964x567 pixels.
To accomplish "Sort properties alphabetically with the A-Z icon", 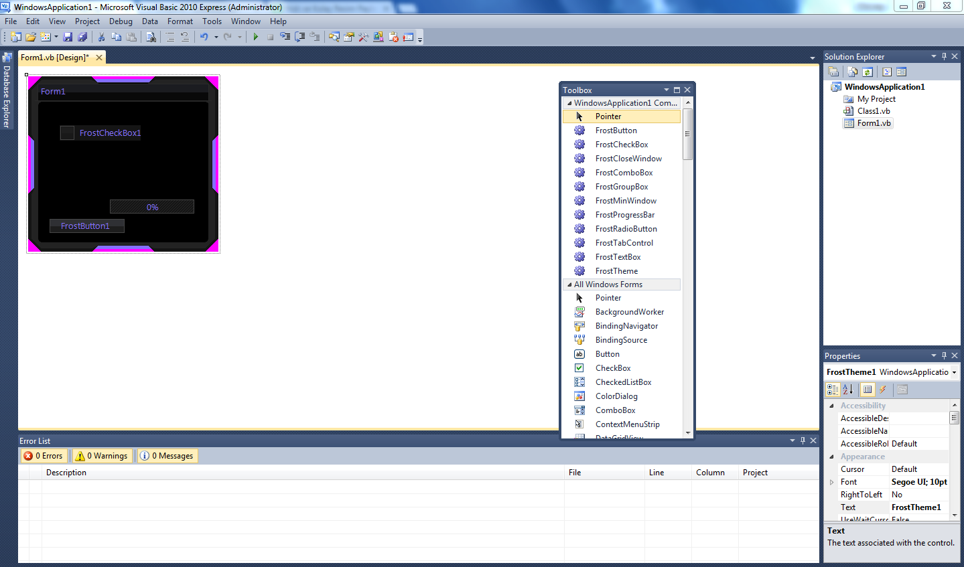I will (847, 389).
